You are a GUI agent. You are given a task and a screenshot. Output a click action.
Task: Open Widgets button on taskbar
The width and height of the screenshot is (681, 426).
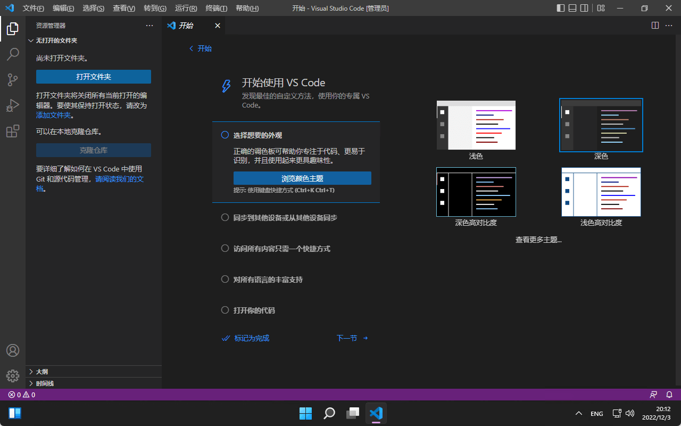pyautogui.click(x=15, y=413)
